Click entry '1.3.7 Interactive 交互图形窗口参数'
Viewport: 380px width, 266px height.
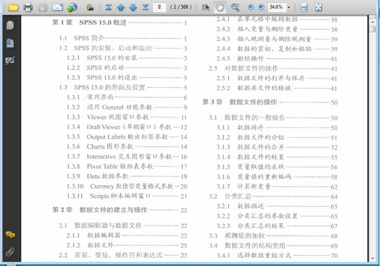pos(119,157)
